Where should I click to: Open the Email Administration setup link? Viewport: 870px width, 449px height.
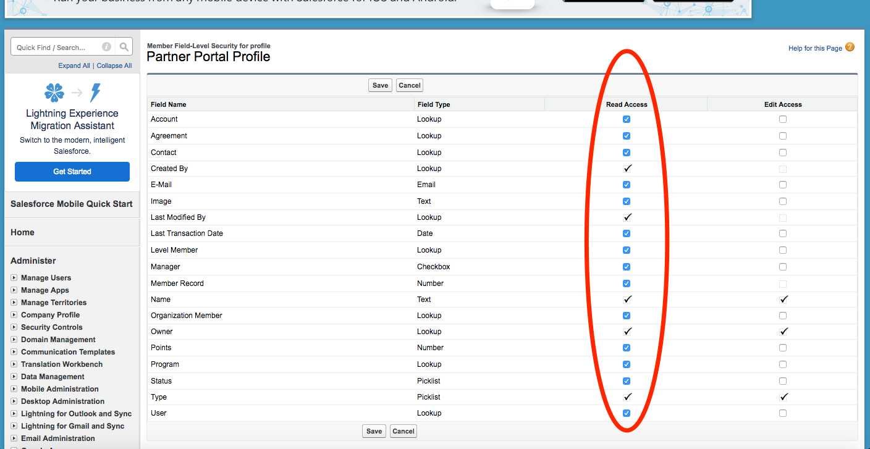[x=58, y=439]
